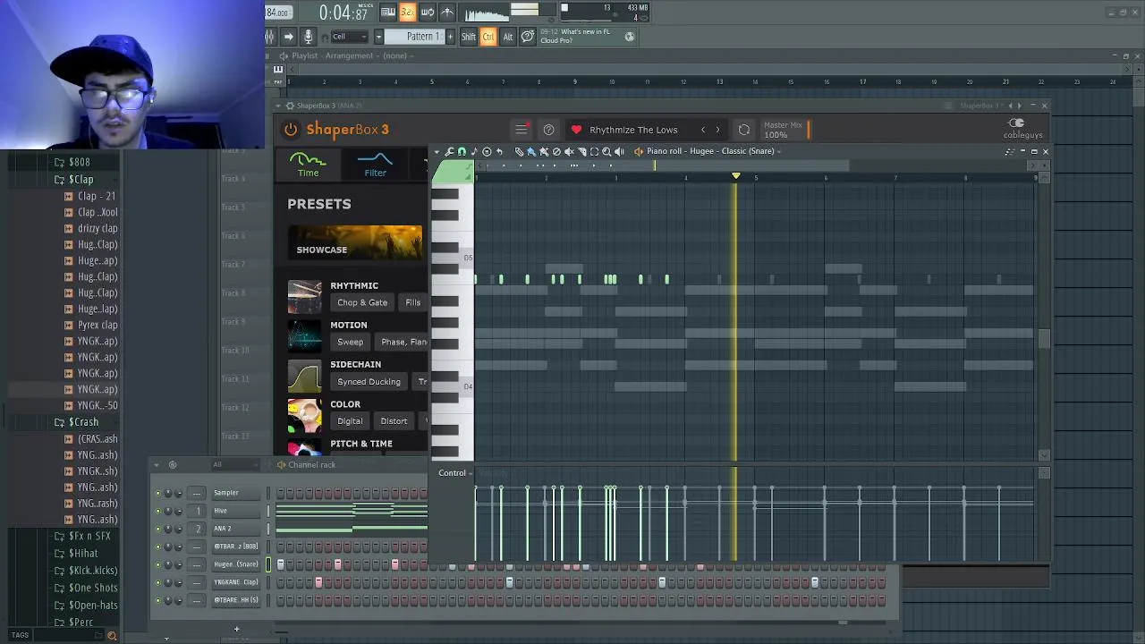Viewport: 1145px width, 644px height.
Task: Select Chop & Gate preset category
Action: pos(362,302)
